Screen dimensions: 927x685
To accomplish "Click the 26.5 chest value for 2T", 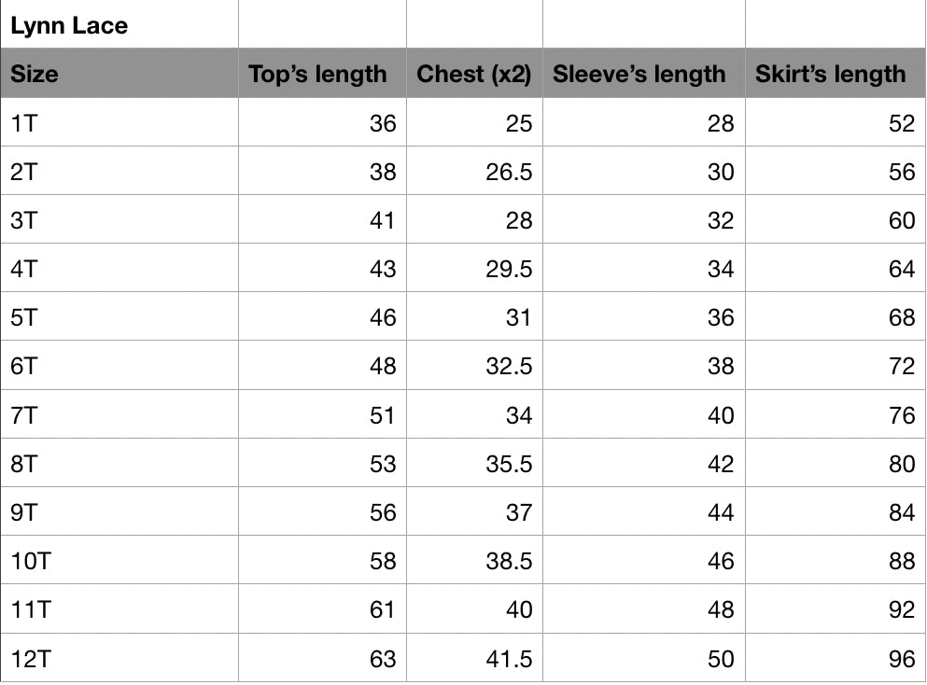I will [509, 173].
